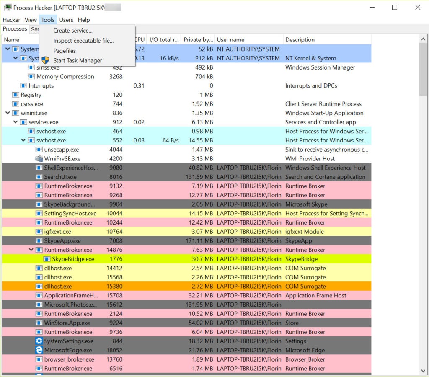The height and width of the screenshot is (377, 429).
Task: Click the Interrupts row icon
Action: [x=23, y=85]
